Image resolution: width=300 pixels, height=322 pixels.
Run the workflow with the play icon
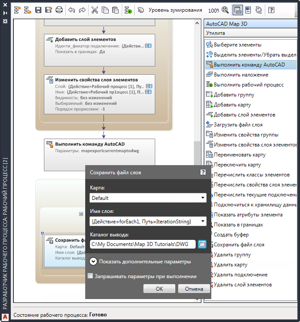point(128,10)
